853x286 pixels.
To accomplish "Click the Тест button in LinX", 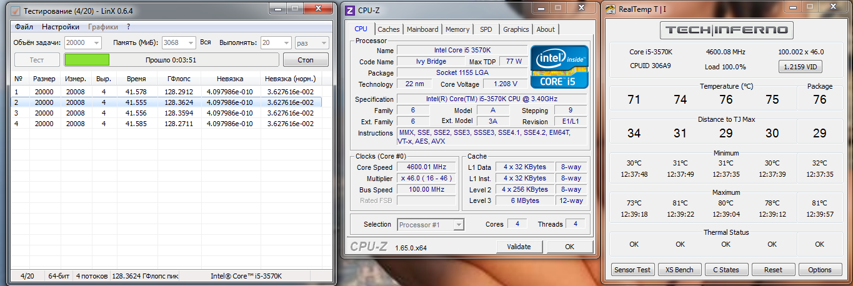I will click(x=37, y=60).
